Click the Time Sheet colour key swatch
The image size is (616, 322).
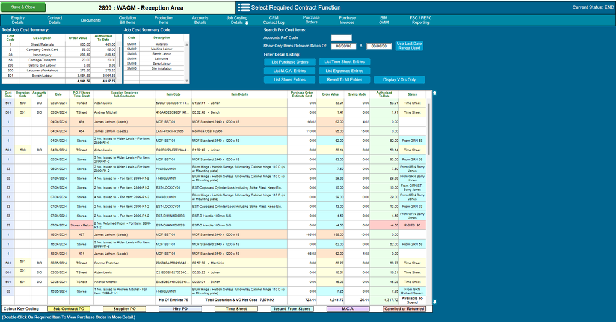point(236,309)
